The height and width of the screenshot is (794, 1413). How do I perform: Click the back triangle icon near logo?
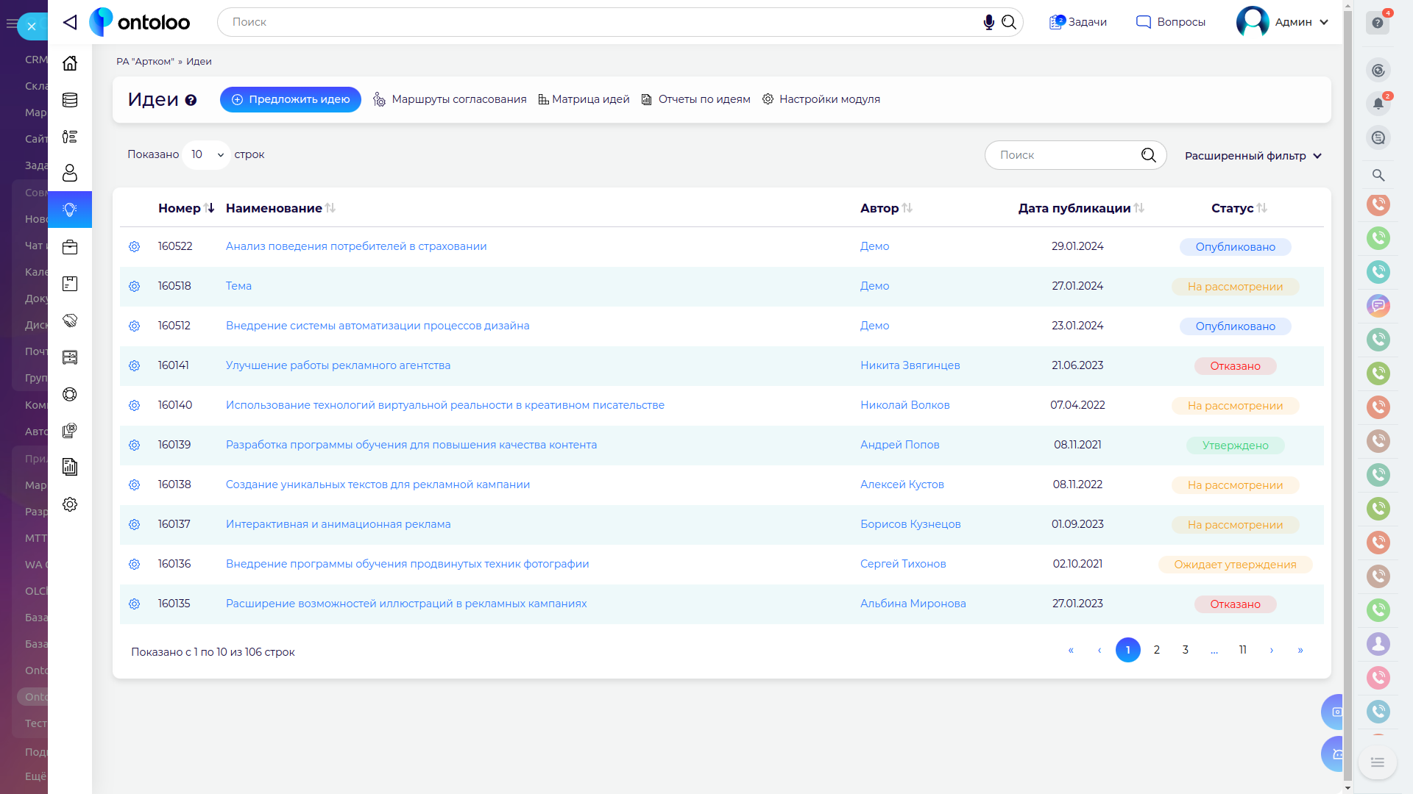coord(70,22)
